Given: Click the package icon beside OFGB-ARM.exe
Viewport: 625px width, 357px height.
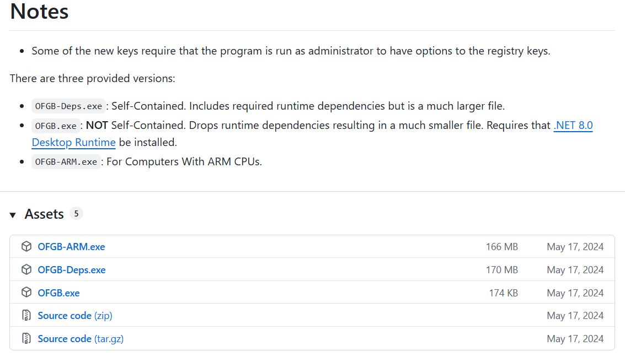Looking at the screenshot, I should click(x=26, y=246).
